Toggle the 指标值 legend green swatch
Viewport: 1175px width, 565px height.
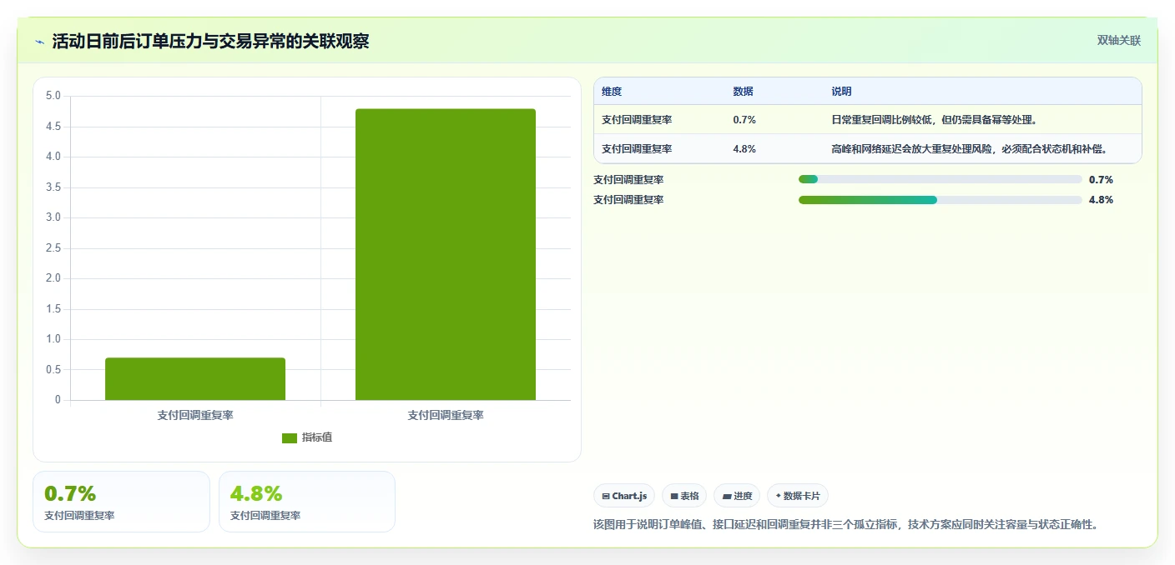(x=290, y=438)
